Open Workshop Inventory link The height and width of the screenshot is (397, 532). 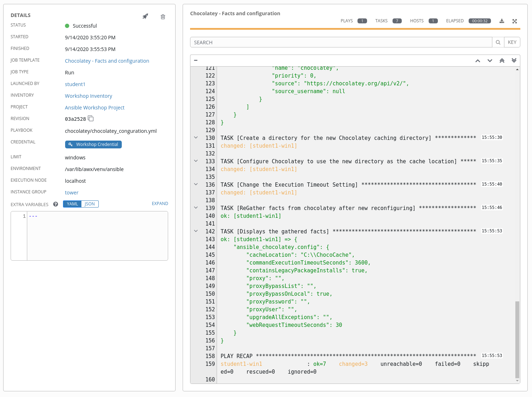[88, 96]
